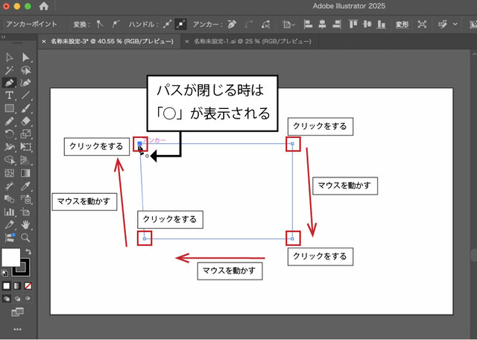This screenshot has width=477, height=340.
Task: Choose the Mesh tool
Action: (x=10, y=173)
